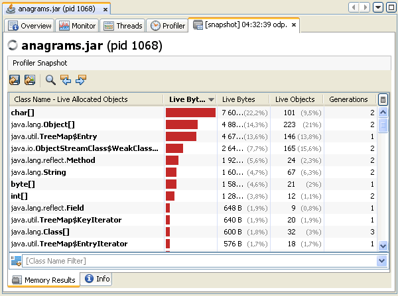Click the save all views to images icon
The width and height of the screenshot is (398, 296).
point(29,80)
